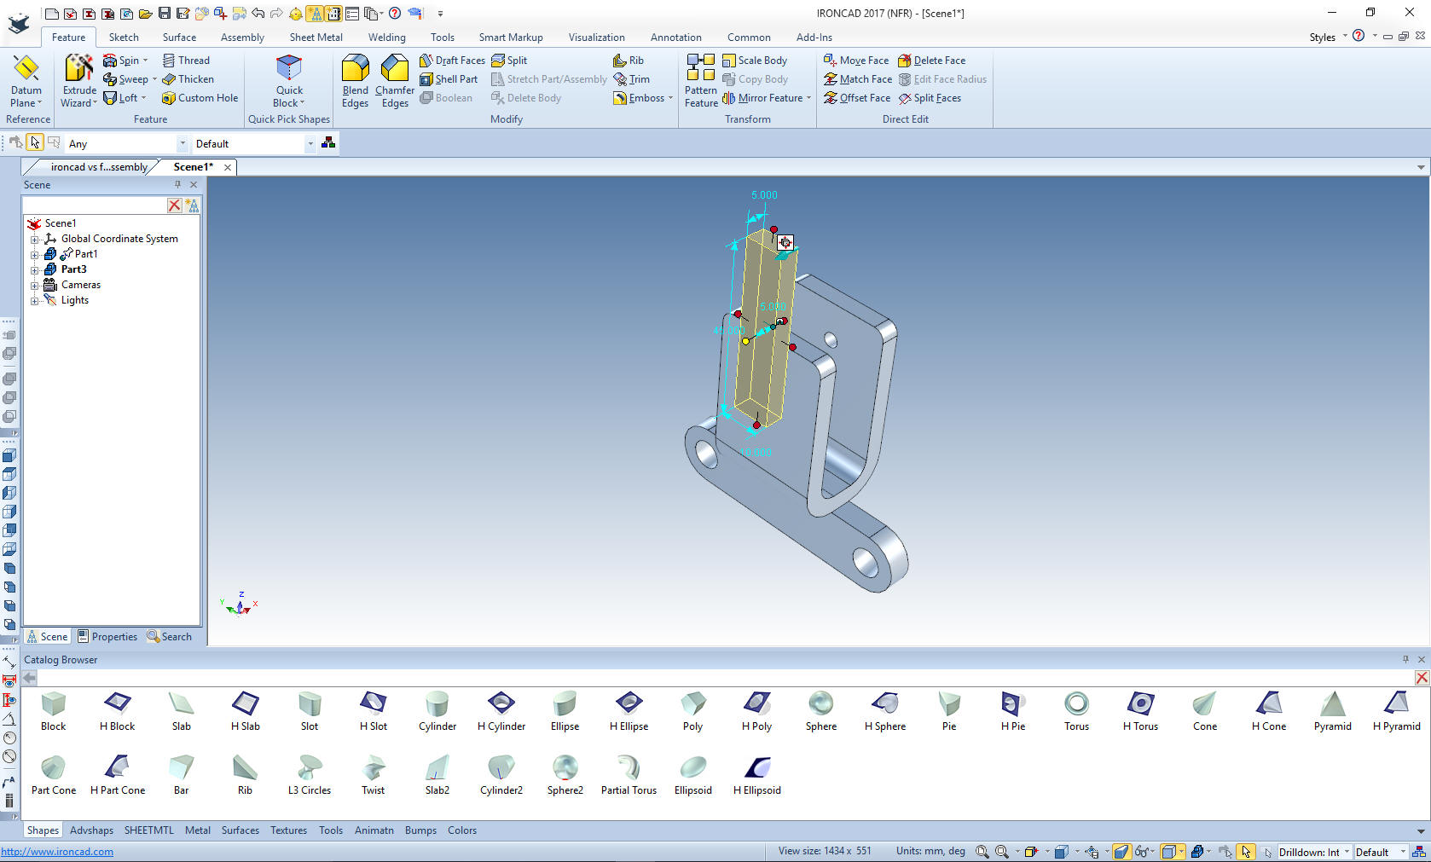Click the Custom Hole feature

[x=200, y=98]
